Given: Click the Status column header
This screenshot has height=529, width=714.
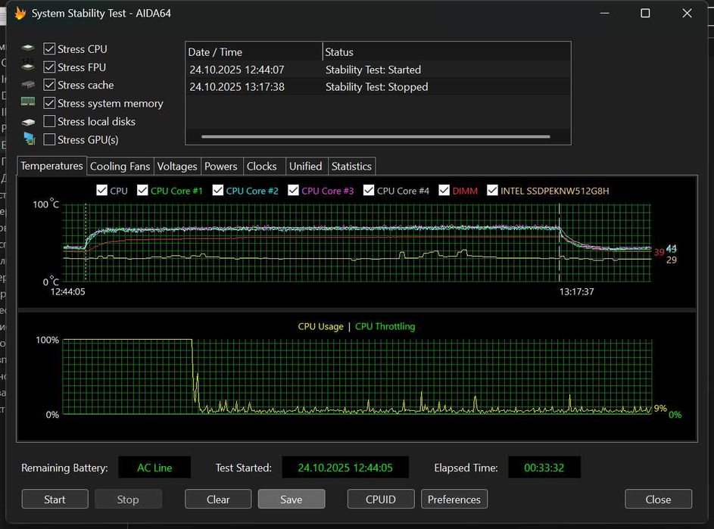Looking at the screenshot, I should (446, 52).
